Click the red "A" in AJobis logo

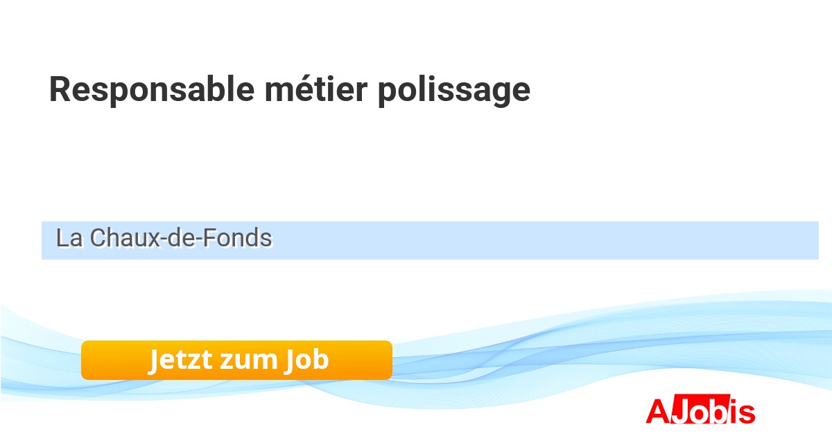click(x=657, y=411)
